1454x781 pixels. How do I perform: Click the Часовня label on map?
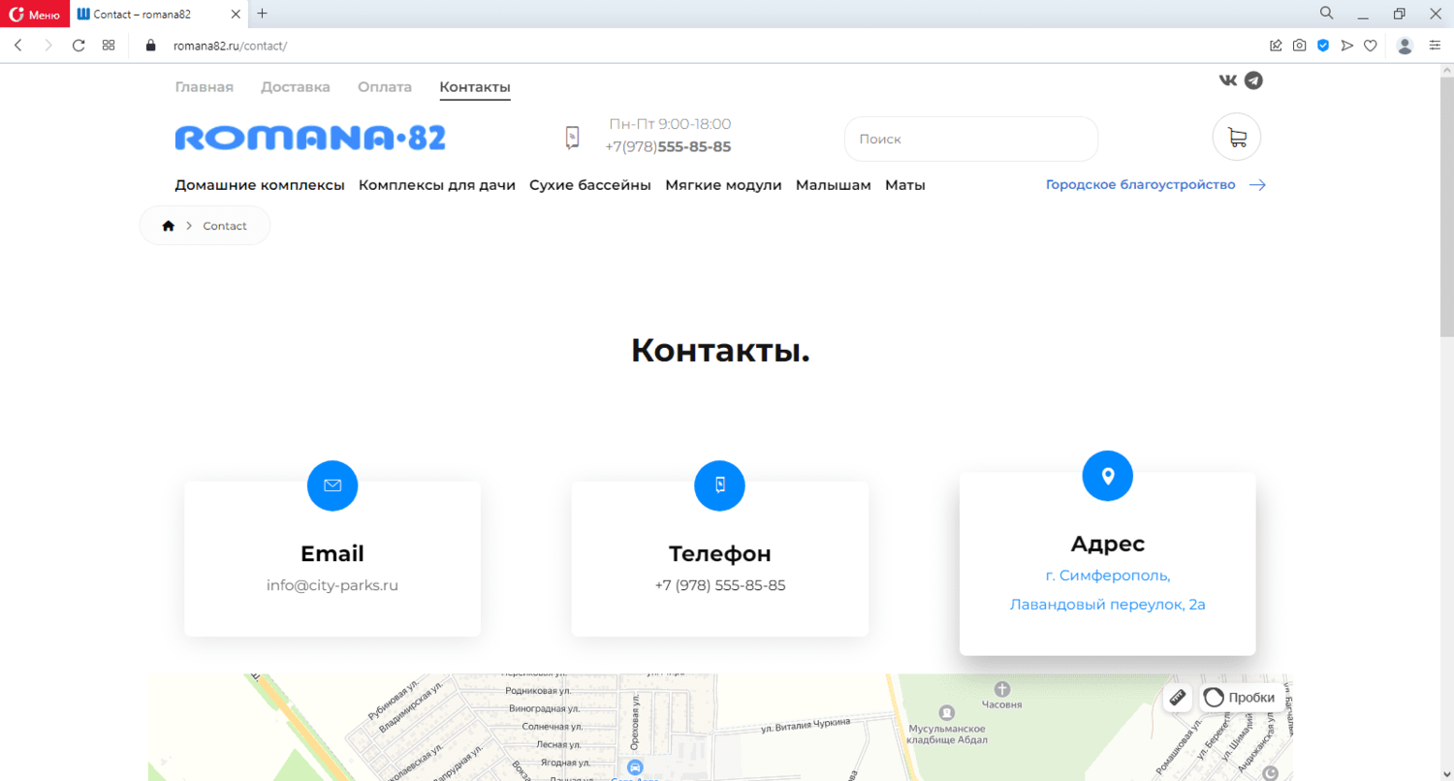[x=1002, y=704]
